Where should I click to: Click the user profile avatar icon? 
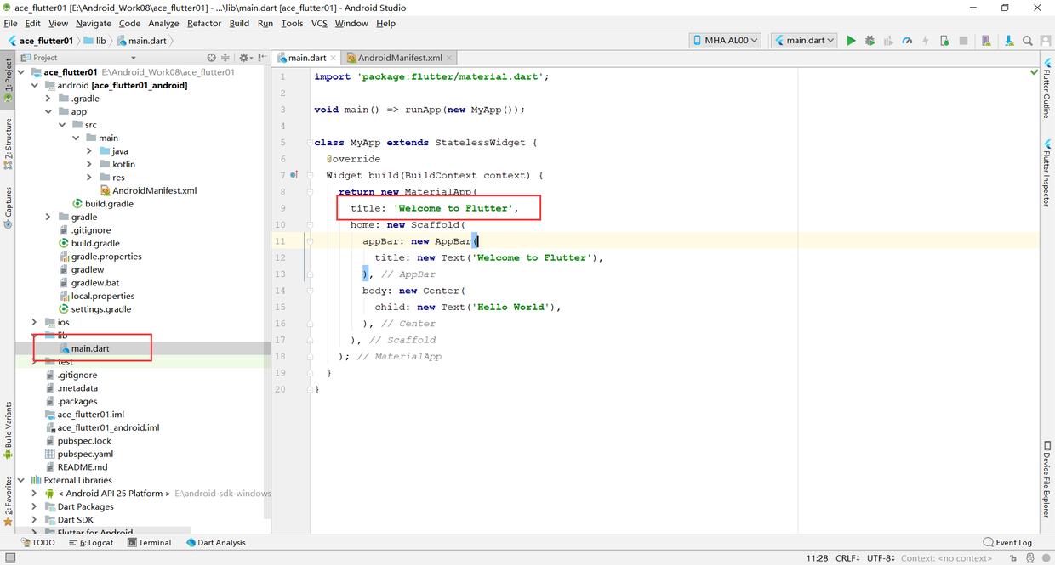1046,40
